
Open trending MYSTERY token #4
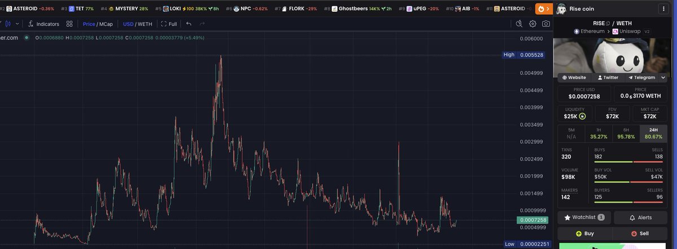[124, 9]
